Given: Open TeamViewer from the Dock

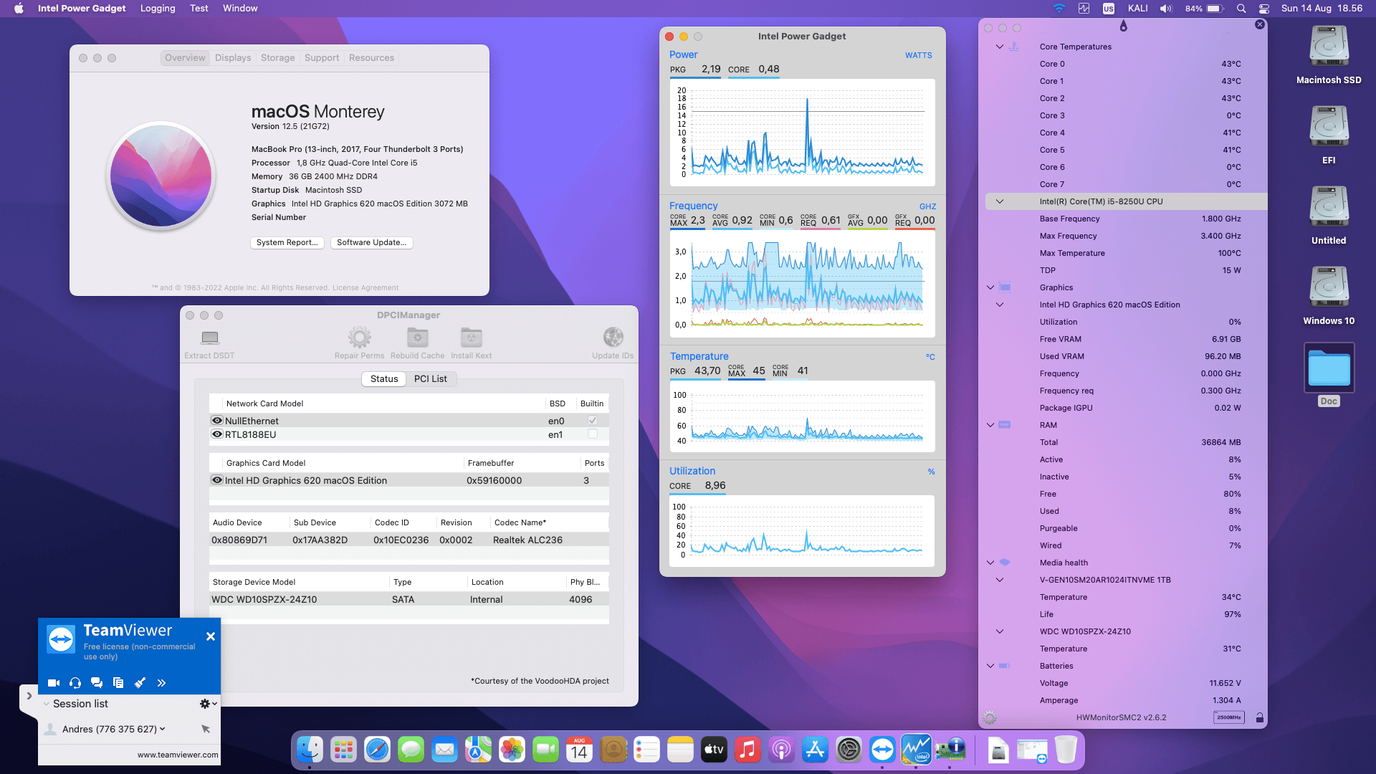Looking at the screenshot, I should pos(882,750).
